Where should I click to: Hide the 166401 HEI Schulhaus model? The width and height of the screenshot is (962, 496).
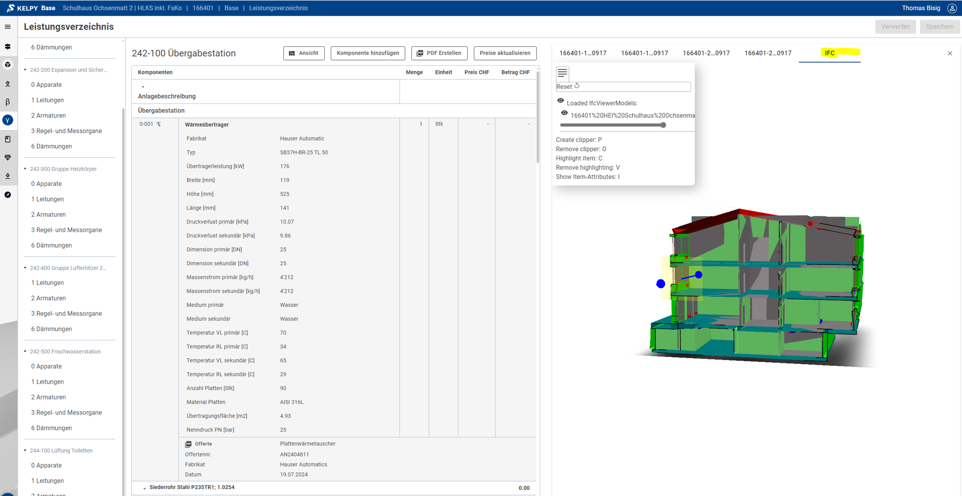coord(564,113)
